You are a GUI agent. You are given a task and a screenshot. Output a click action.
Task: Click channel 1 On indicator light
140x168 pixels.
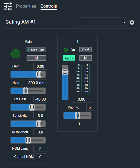click(66, 50)
